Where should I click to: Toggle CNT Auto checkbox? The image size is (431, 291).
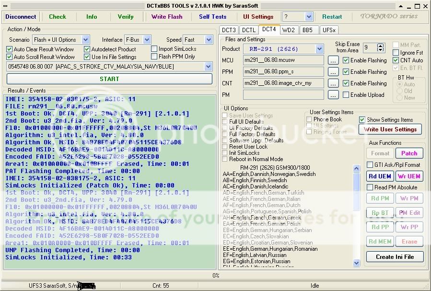[396, 60]
